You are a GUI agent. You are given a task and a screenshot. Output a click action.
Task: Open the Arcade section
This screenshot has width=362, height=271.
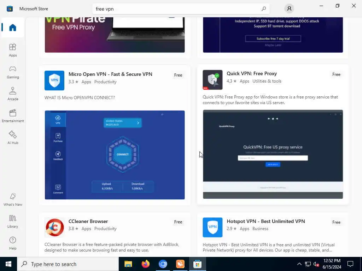click(13, 94)
